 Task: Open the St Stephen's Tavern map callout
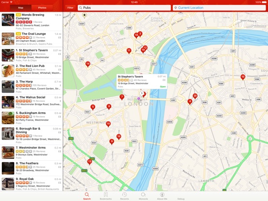(142, 82)
